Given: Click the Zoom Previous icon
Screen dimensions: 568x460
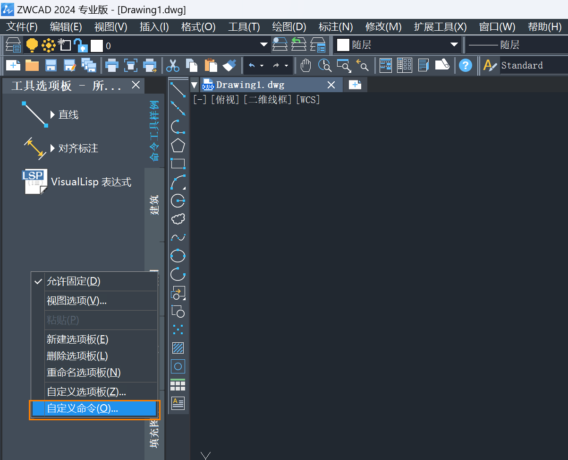Looking at the screenshot, I should 362,65.
